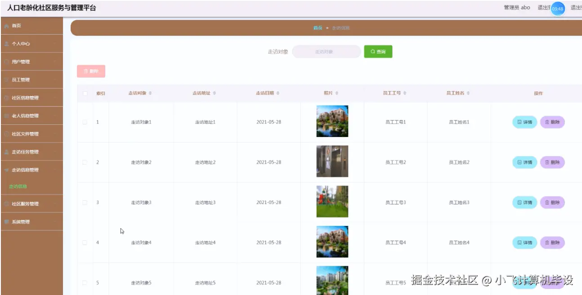This screenshot has width=582, height=295.
Task: Click the person icon beside 走访任务管理
Action: click(6, 152)
